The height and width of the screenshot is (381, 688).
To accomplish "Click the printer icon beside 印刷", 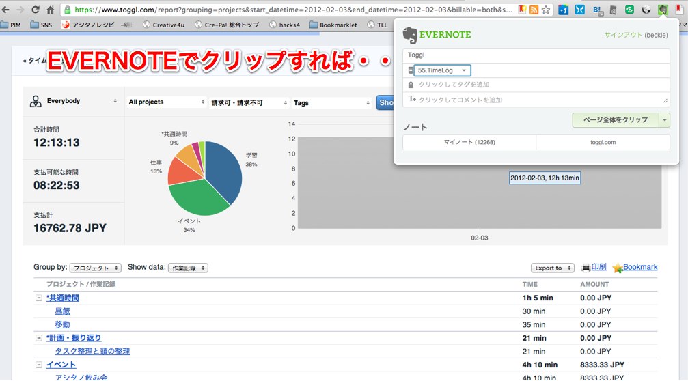I will pyautogui.click(x=586, y=268).
